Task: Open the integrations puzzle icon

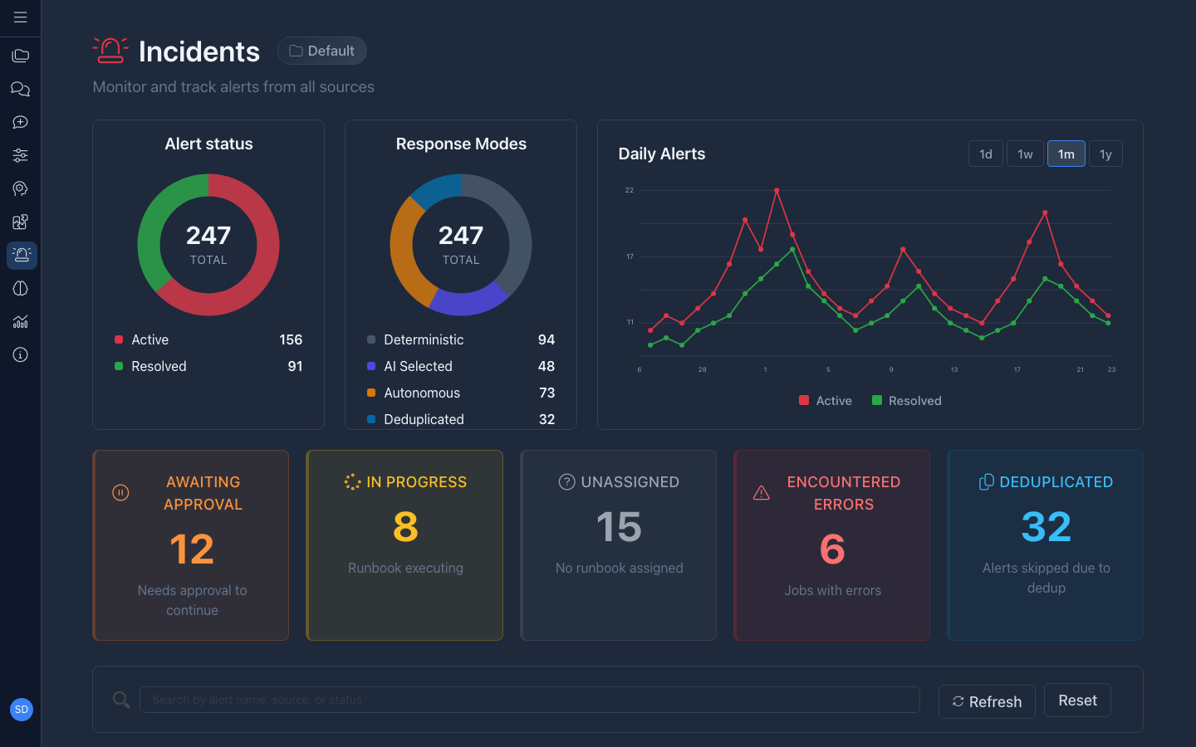Action: (20, 222)
